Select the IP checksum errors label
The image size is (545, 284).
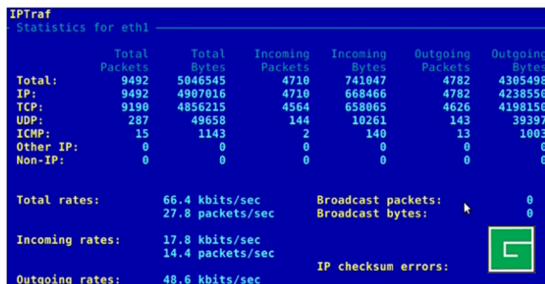pyautogui.click(x=382, y=266)
